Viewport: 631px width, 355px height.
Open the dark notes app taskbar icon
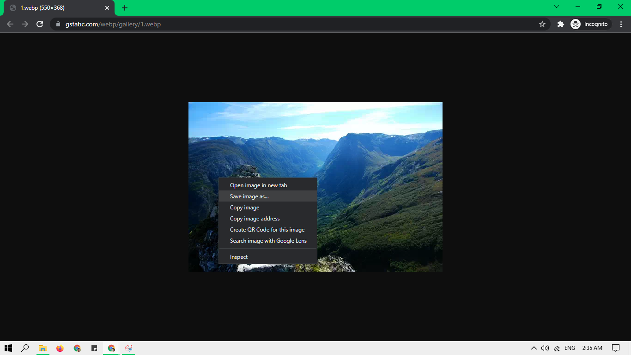94,348
